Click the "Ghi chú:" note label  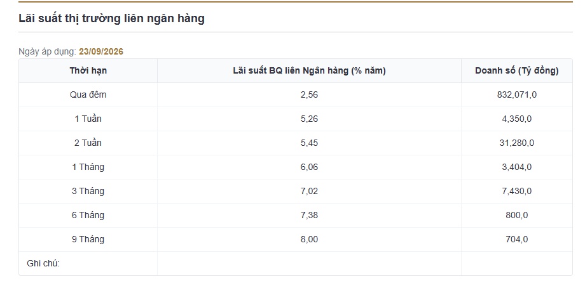[x=43, y=263]
